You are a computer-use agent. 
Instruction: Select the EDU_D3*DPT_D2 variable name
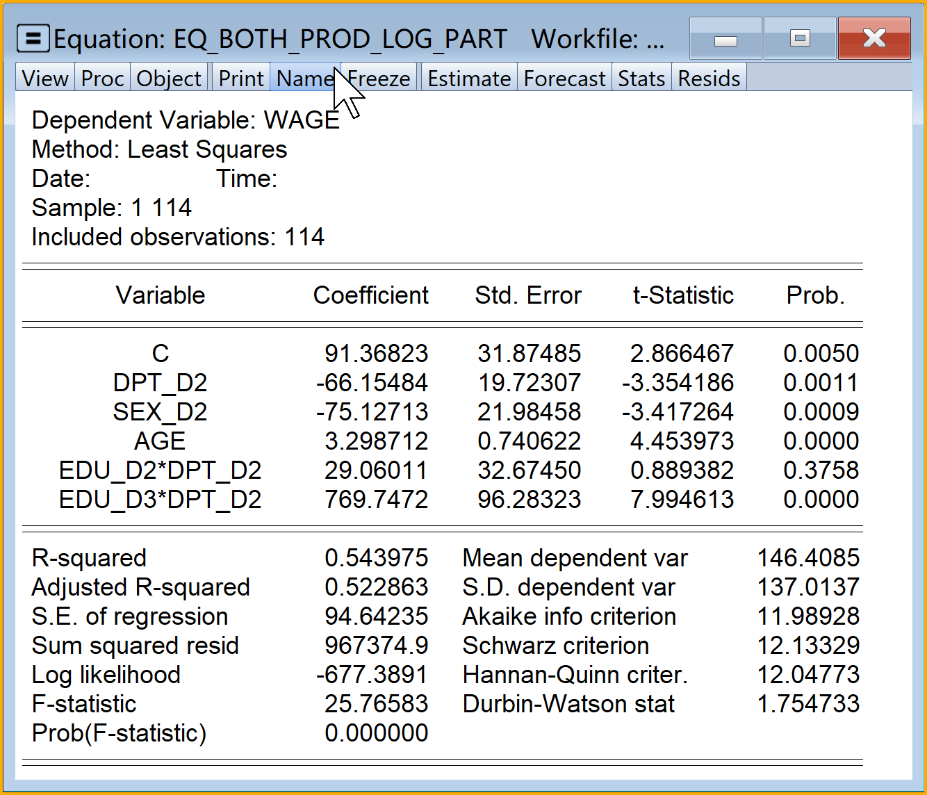point(160,500)
